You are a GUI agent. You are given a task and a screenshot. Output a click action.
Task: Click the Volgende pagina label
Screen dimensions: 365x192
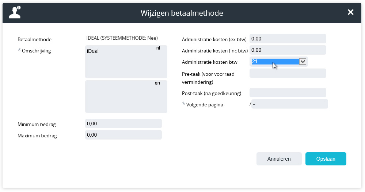(205, 105)
